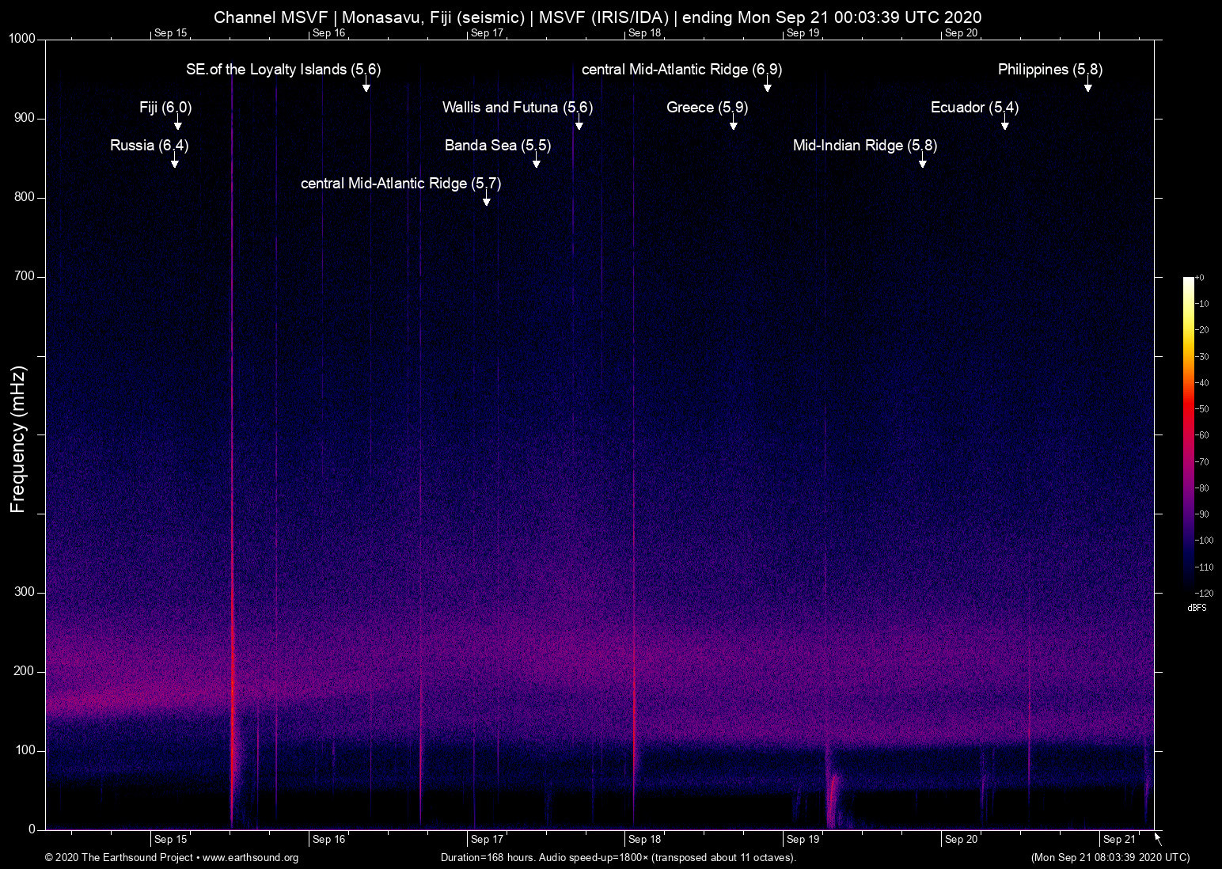Click the central Mid-Atlantic Ridge (5.7) label
This screenshot has height=869, width=1222.
400,184
